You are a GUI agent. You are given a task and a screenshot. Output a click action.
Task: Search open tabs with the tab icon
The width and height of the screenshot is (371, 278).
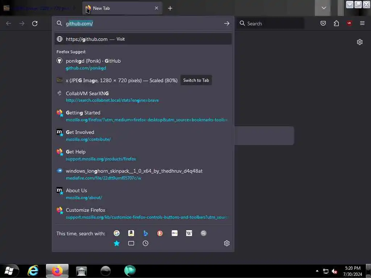(131, 243)
